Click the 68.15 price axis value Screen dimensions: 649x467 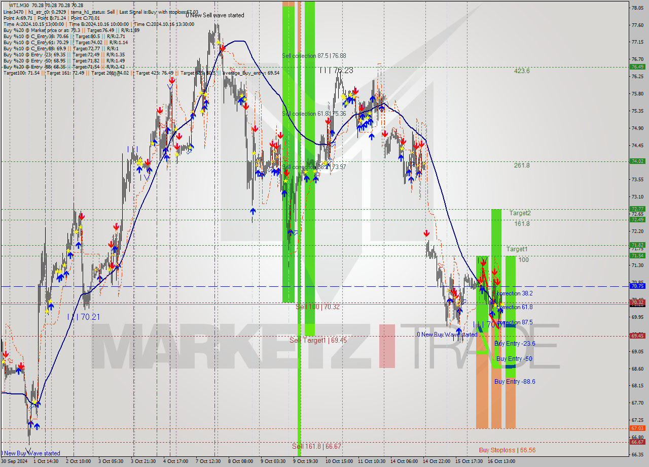click(637, 385)
